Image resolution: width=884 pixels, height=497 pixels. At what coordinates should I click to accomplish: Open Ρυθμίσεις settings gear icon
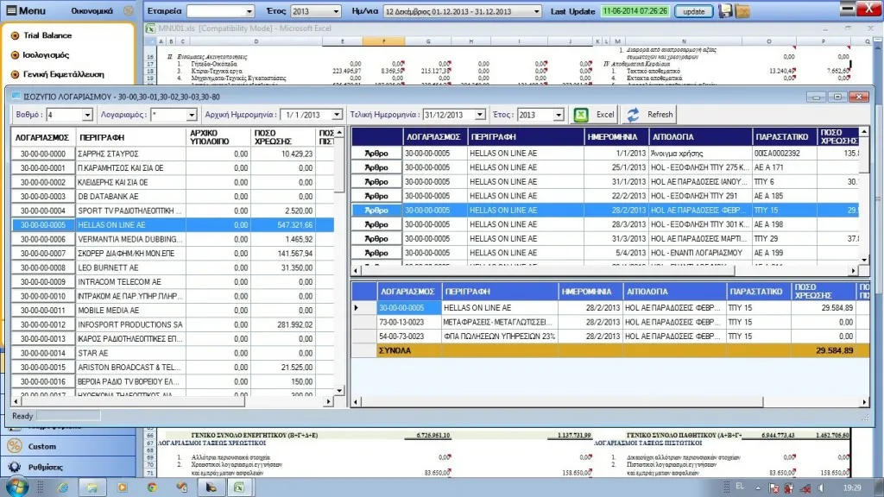15,467
